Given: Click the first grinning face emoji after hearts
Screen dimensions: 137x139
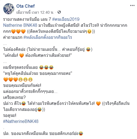Looking at the screenshot, I should point(21,79).
